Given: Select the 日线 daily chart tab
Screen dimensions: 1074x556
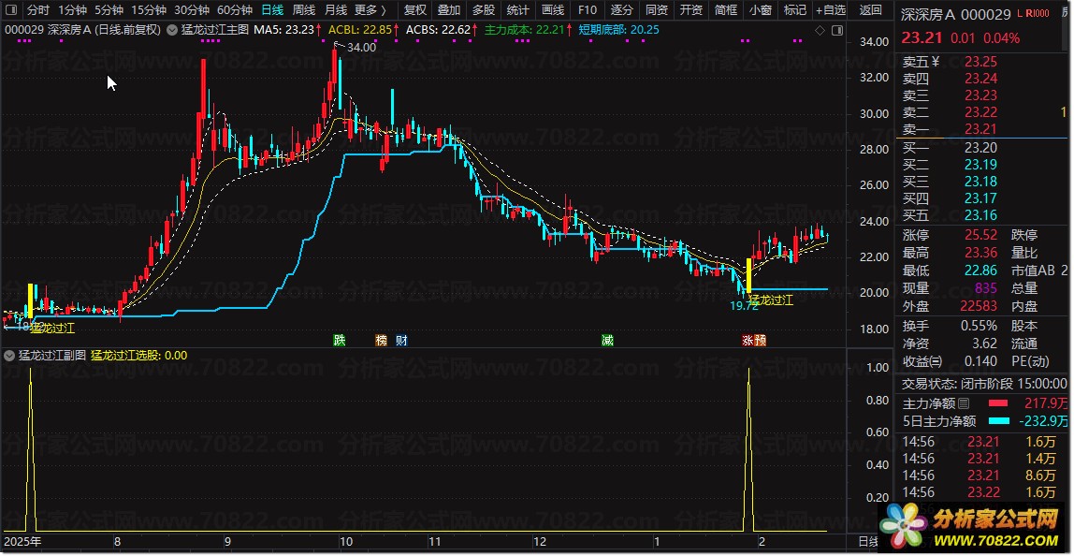Looking at the screenshot, I should [x=272, y=10].
